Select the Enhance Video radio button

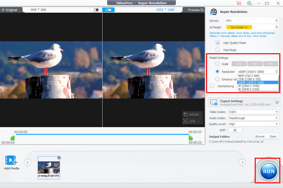(217, 79)
